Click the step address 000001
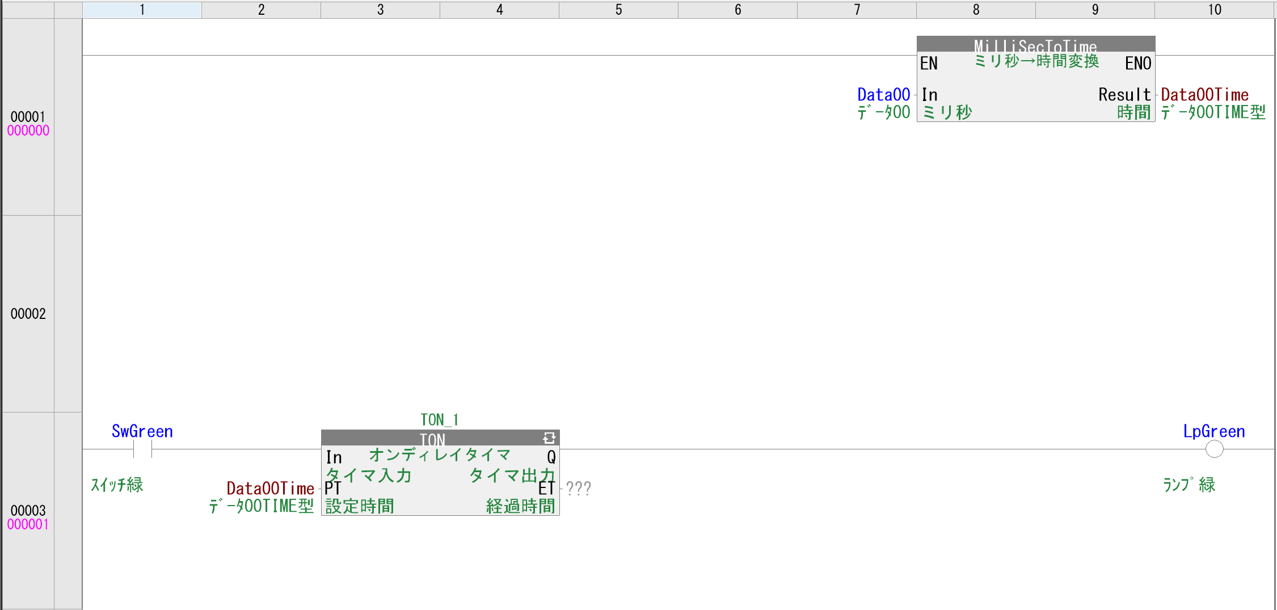 click(x=28, y=524)
